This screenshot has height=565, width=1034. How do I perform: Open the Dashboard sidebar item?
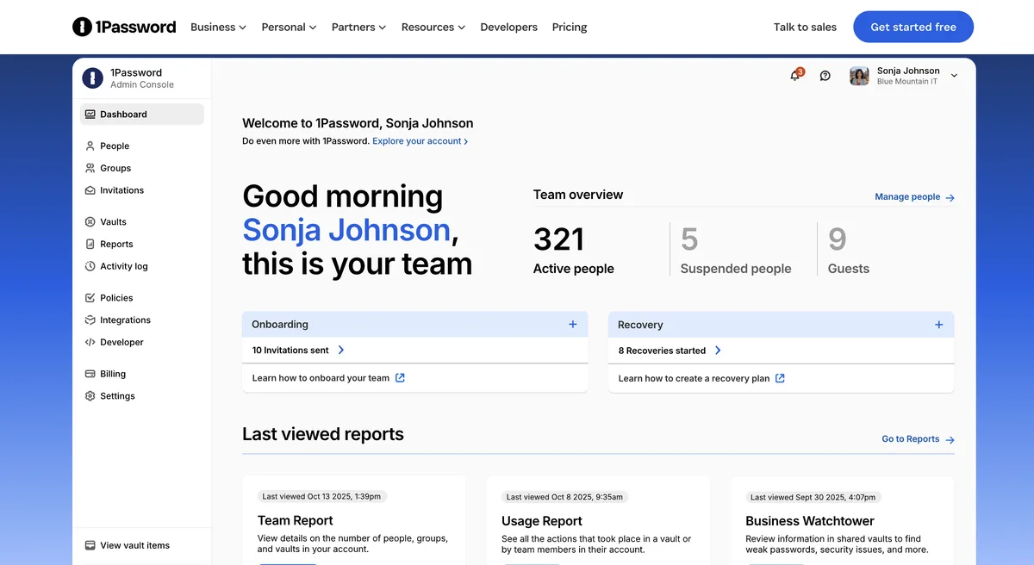(141, 115)
